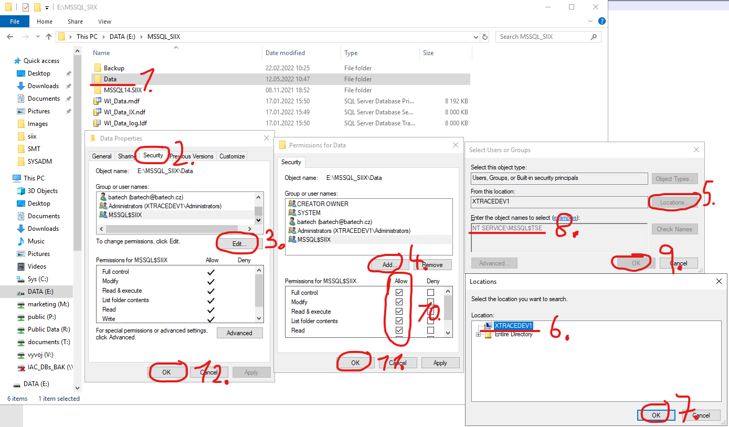
Task: Click the search magnifier in Search MSSQL_SIIX box
Action: [x=594, y=37]
